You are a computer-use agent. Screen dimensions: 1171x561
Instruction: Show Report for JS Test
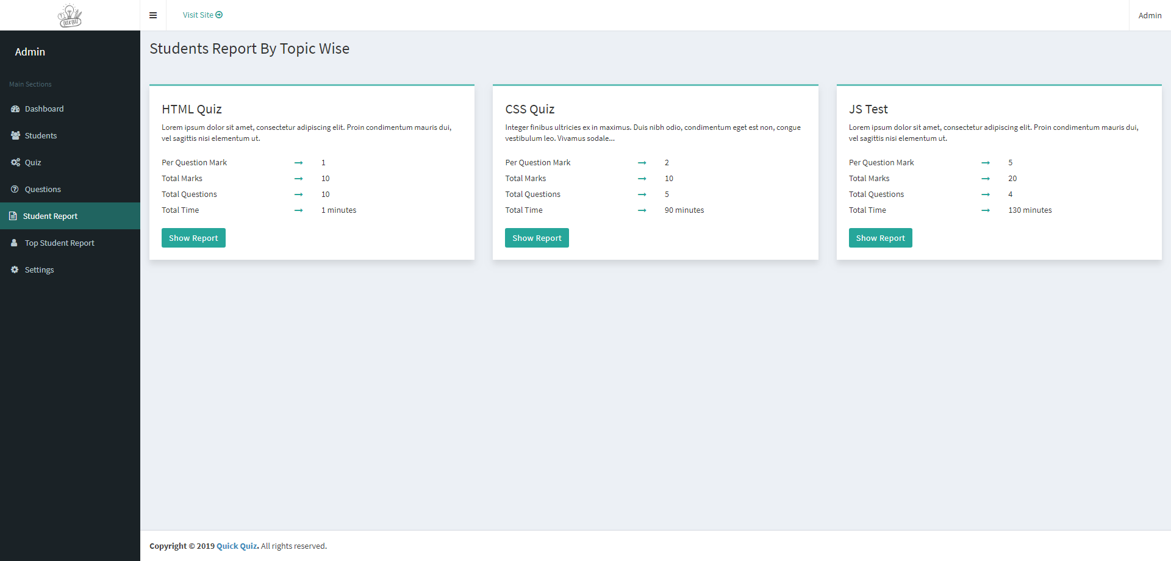[880, 238]
